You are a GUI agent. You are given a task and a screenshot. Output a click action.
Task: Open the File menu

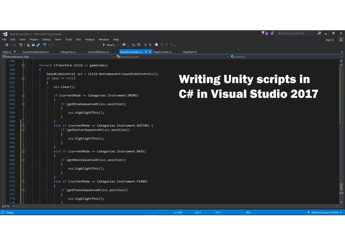[x=4, y=40]
